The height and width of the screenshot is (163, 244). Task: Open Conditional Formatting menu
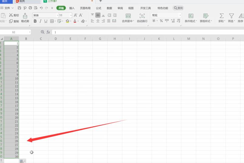(191, 18)
